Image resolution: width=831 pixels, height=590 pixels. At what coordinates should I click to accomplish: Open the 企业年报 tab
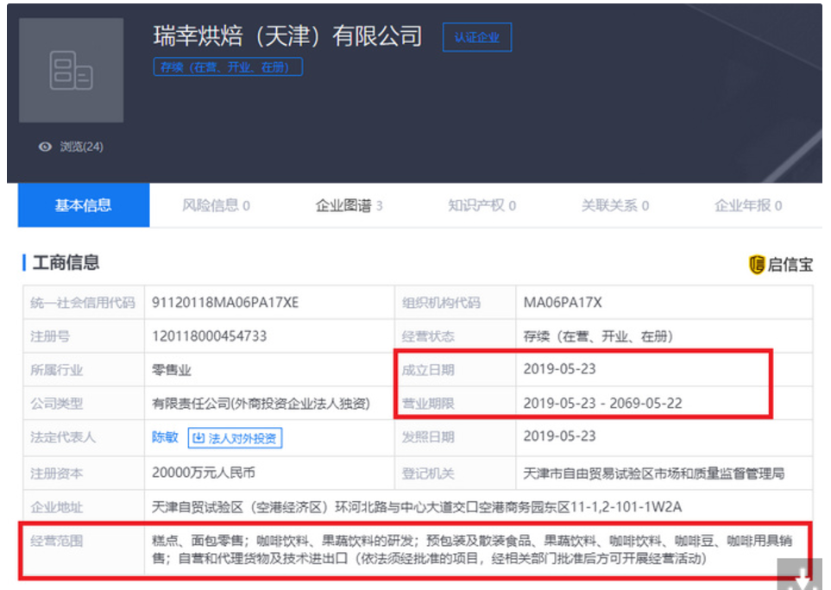coord(748,205)
